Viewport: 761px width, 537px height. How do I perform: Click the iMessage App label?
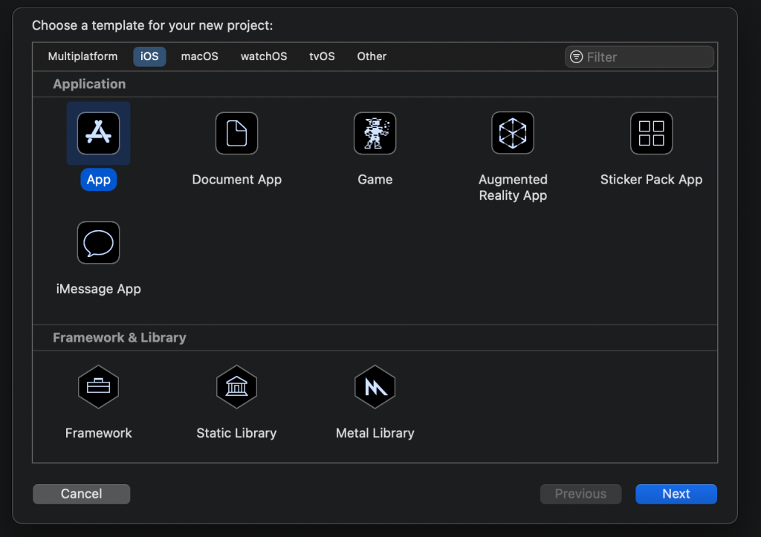coord(99,289)
